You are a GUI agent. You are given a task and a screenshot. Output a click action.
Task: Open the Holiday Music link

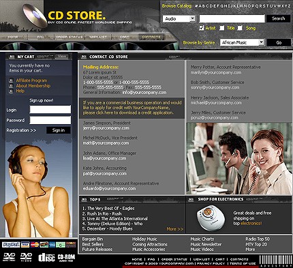[144, 239]
